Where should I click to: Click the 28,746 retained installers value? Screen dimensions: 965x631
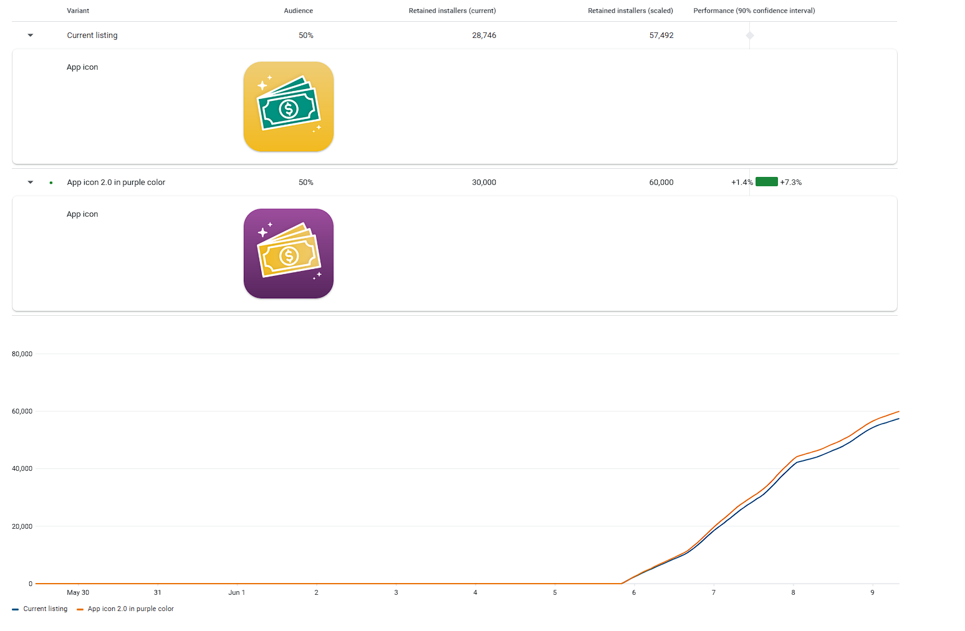tap(484, 36)
